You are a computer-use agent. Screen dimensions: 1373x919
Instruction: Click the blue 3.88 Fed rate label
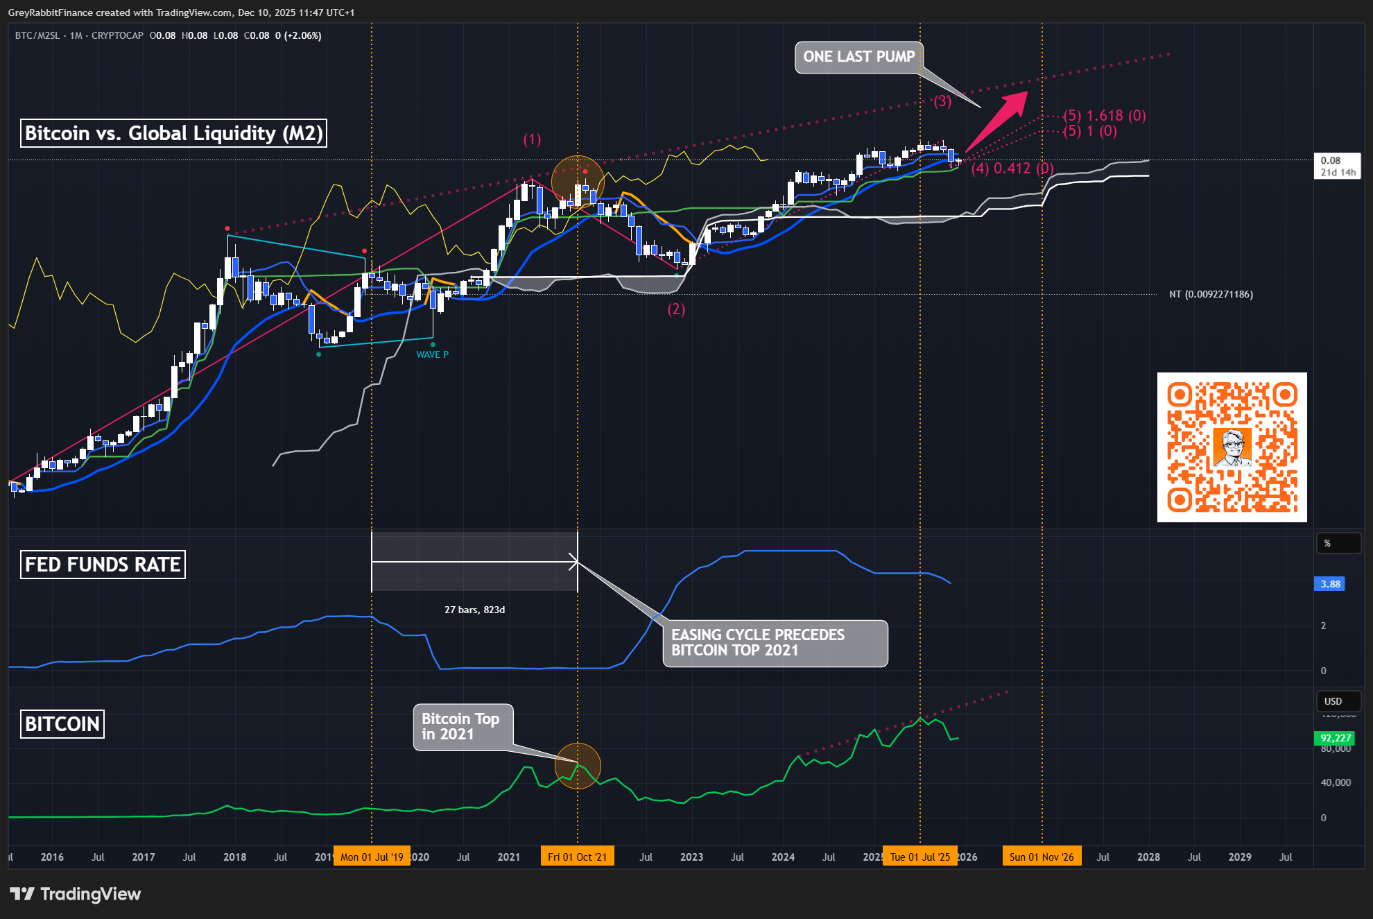click(1329, 584)
